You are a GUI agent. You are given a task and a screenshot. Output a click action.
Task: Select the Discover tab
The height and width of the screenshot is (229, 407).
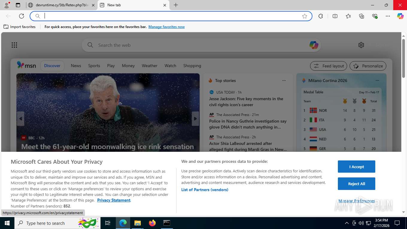point(52,66)
